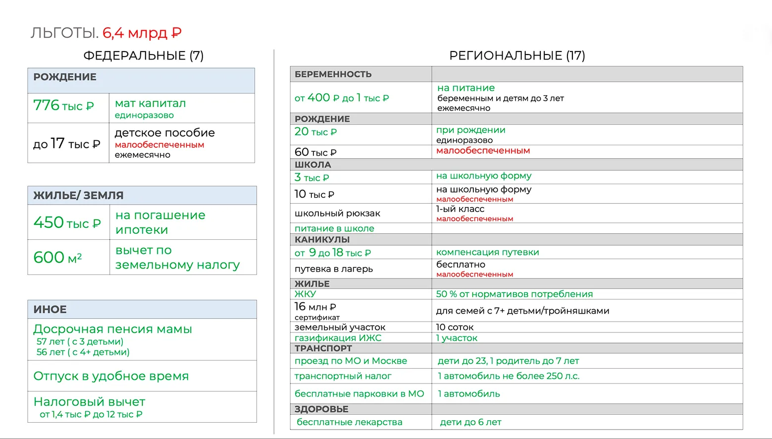Select the на погашение ипотеки text
772x439 pixels.
[160, 222]
